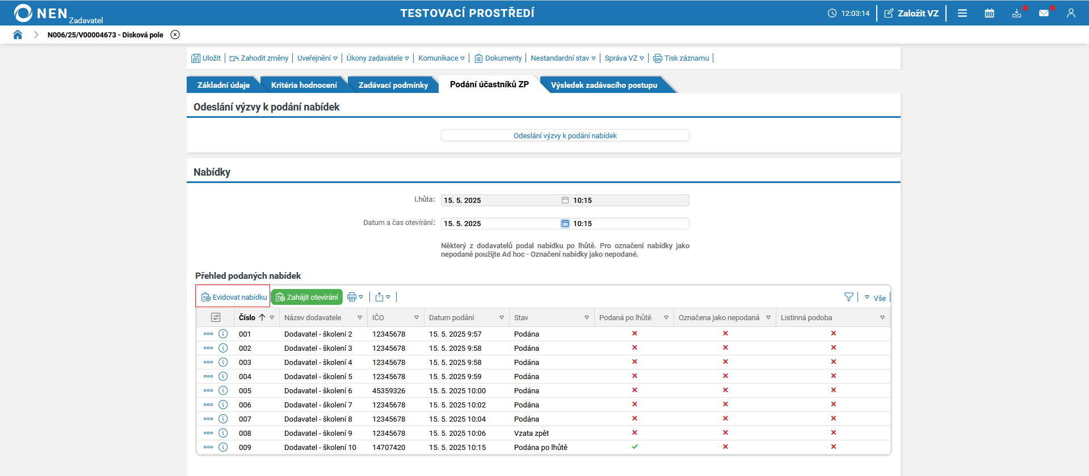
Task: Open the calendar icon in header
Action: pyautogui.click(x=989, y=13)
